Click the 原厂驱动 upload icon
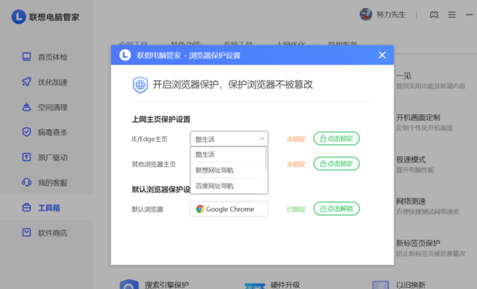Screen dimensions: 477x289 (x=26, y=157)
